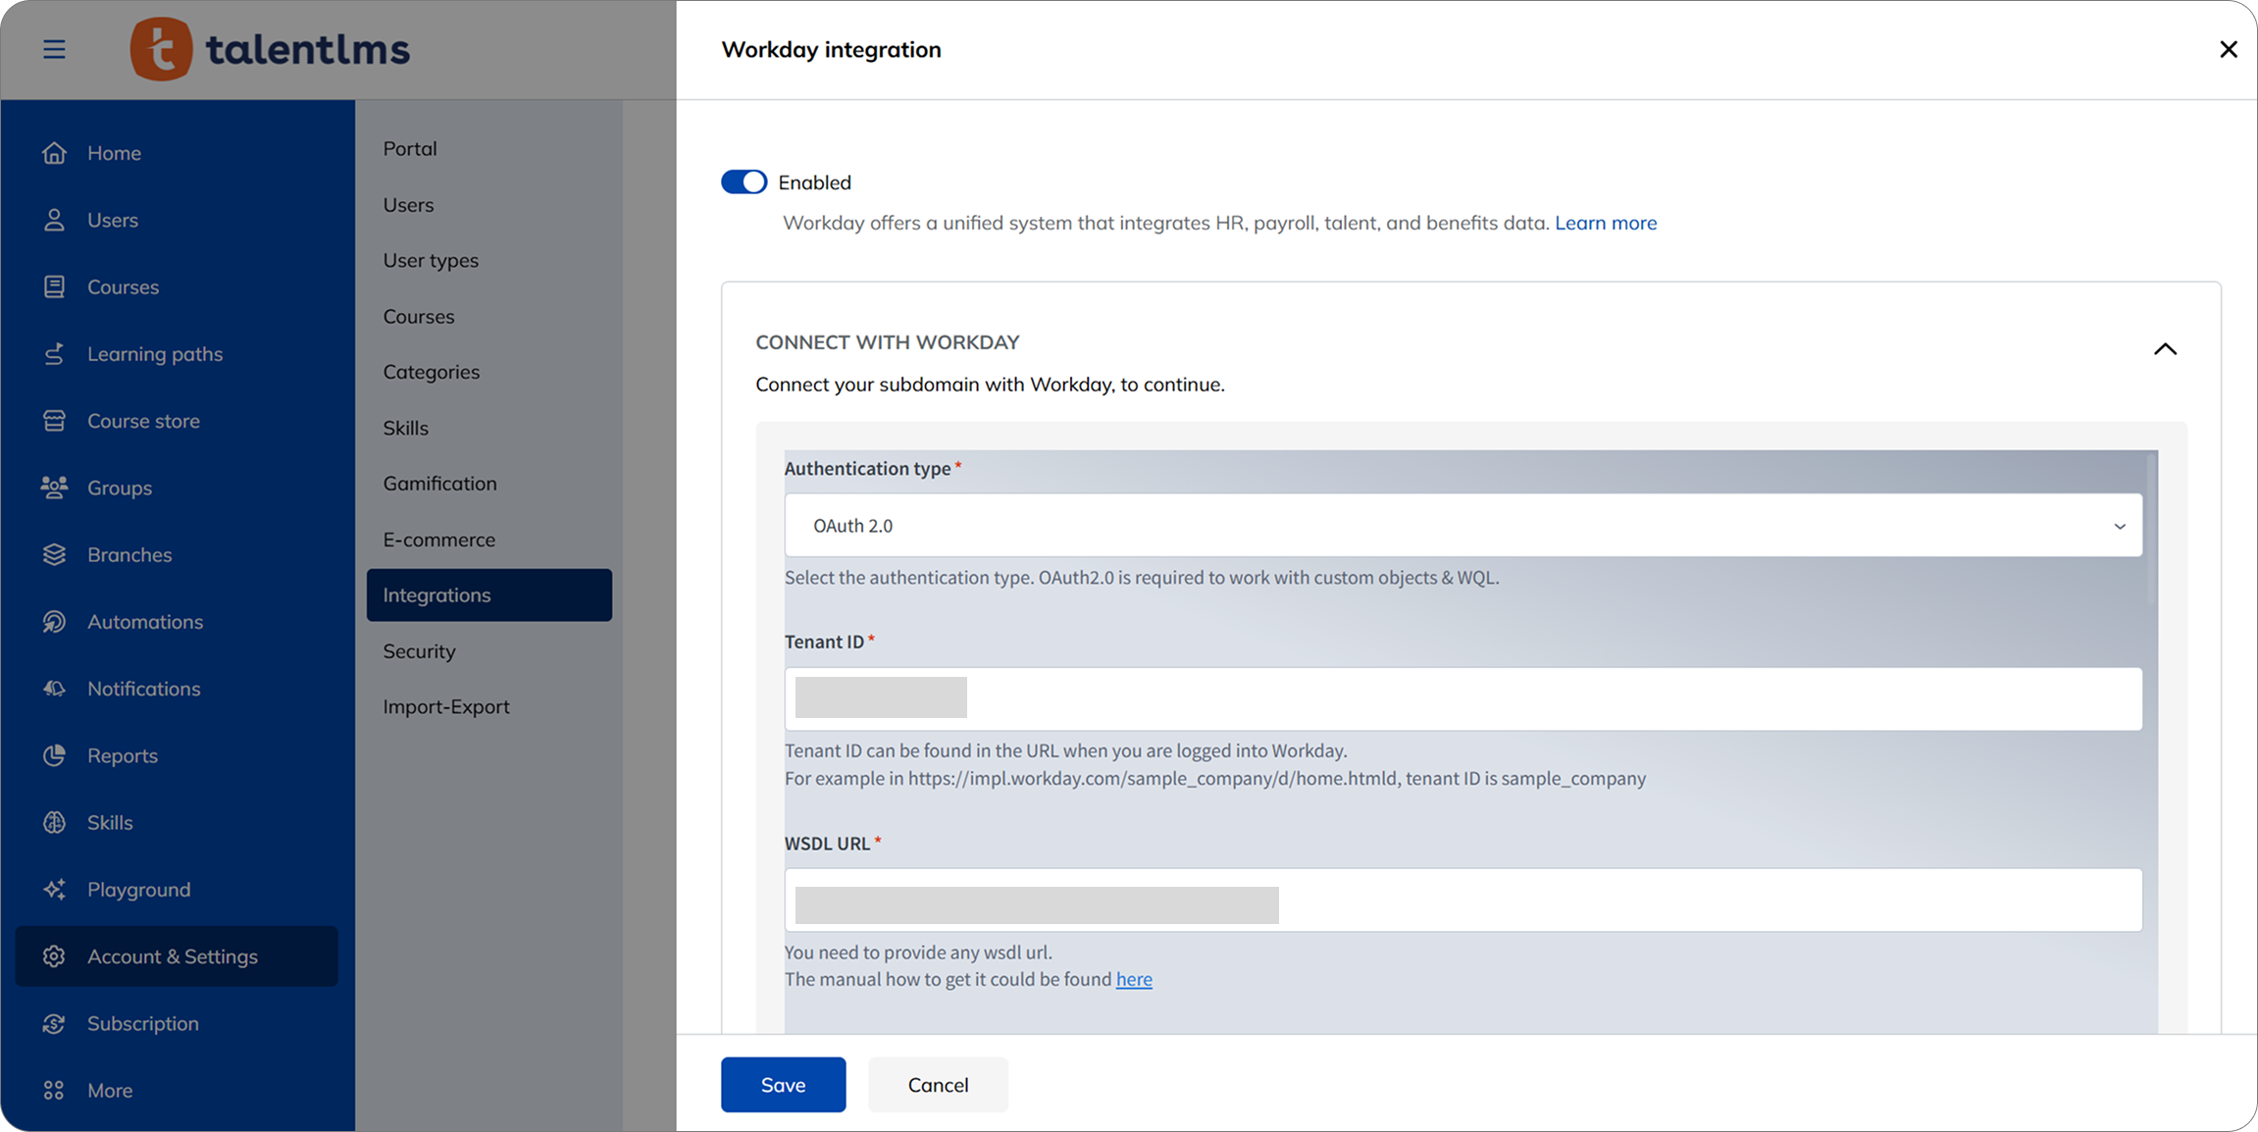Image resolution: width=2258 pixels, height=1132 pixels.
Task: Click the Users person icon in main sidebar
Action: pyautogui.click(x=54, y=220)
